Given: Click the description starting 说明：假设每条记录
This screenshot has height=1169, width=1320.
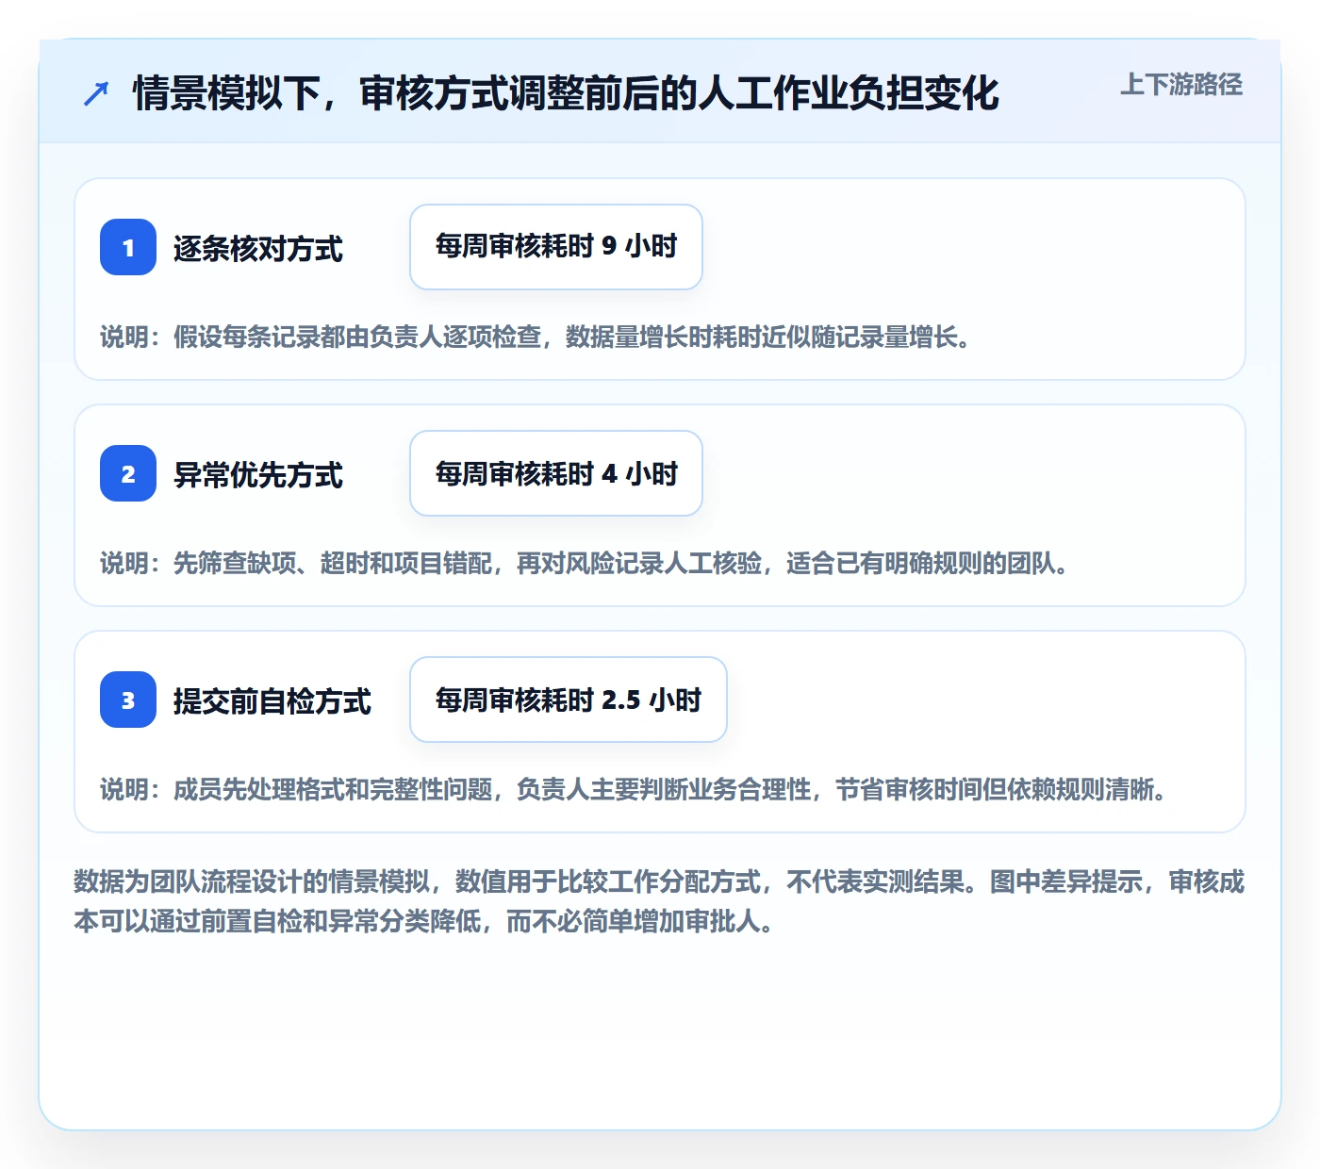Looking at the screenshot, I should pos(536,337).
